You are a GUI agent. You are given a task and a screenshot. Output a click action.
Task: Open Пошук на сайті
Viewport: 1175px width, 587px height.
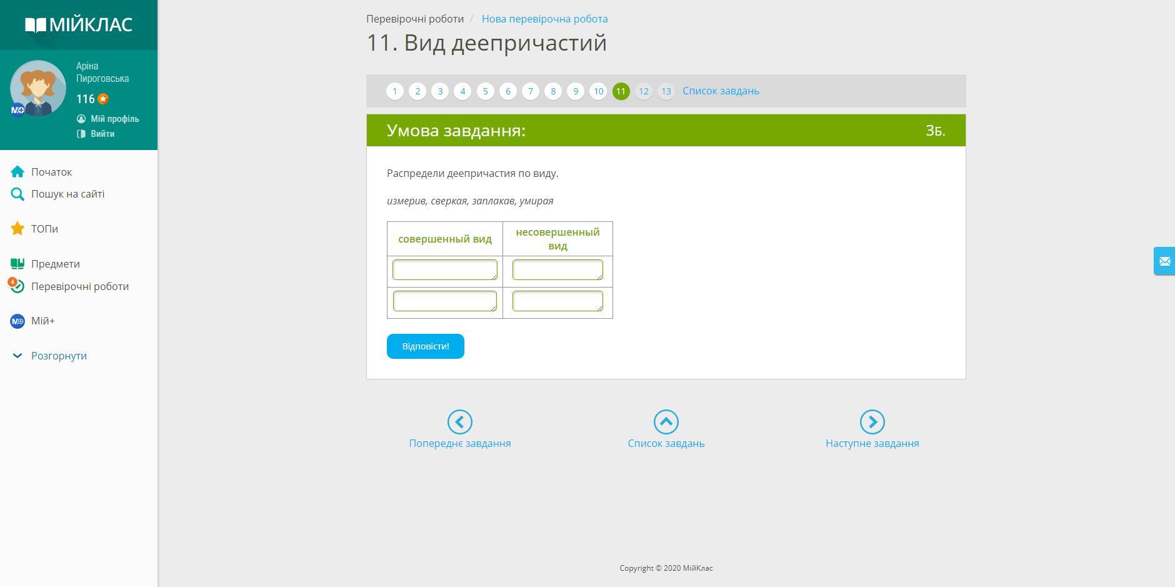coord(67,194)
